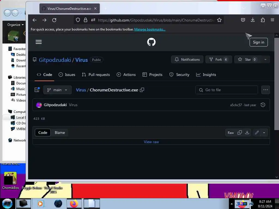
Task: Click the browser forward arrow
Action: coord(44,20)
